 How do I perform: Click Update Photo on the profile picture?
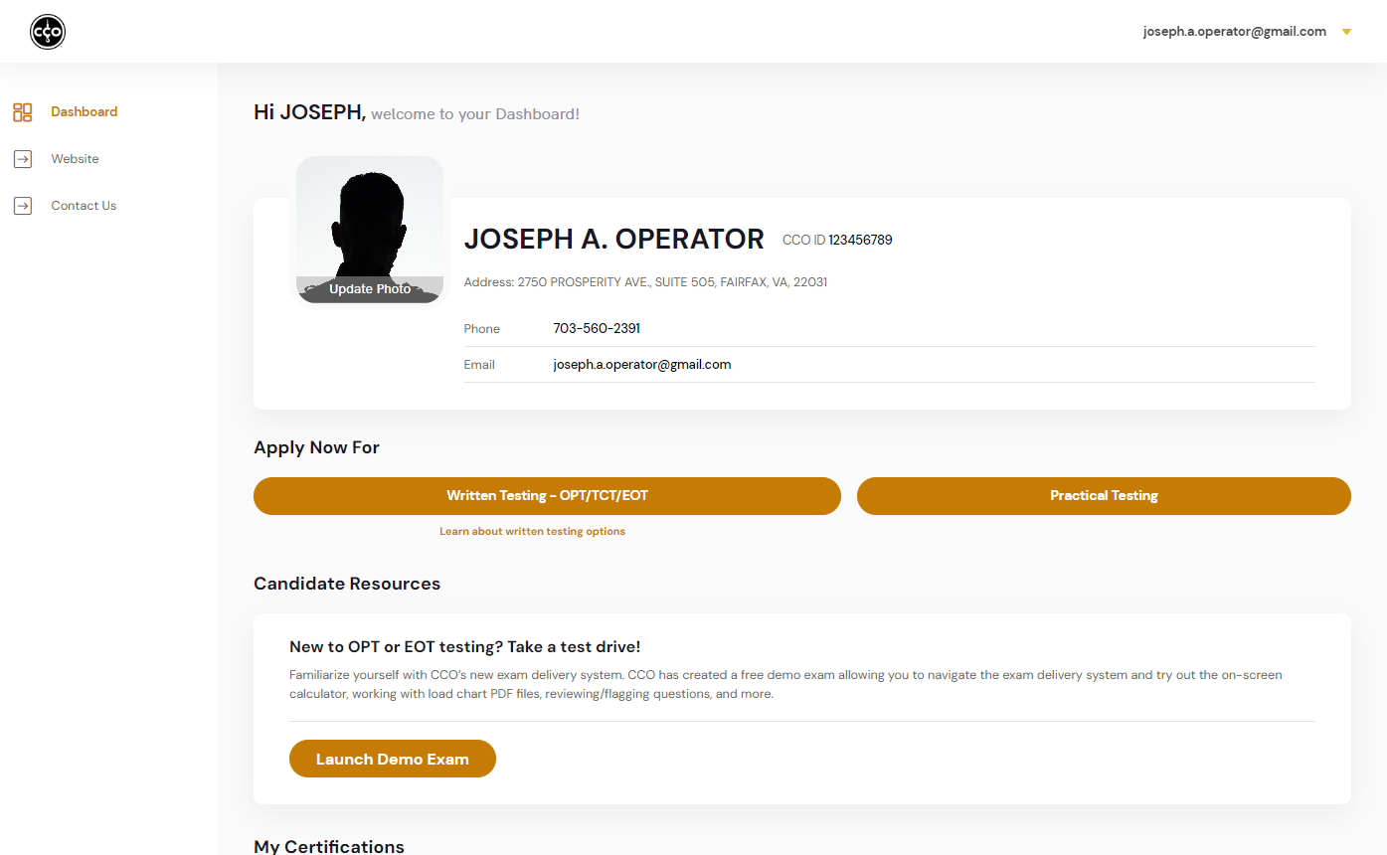point(370,289)
